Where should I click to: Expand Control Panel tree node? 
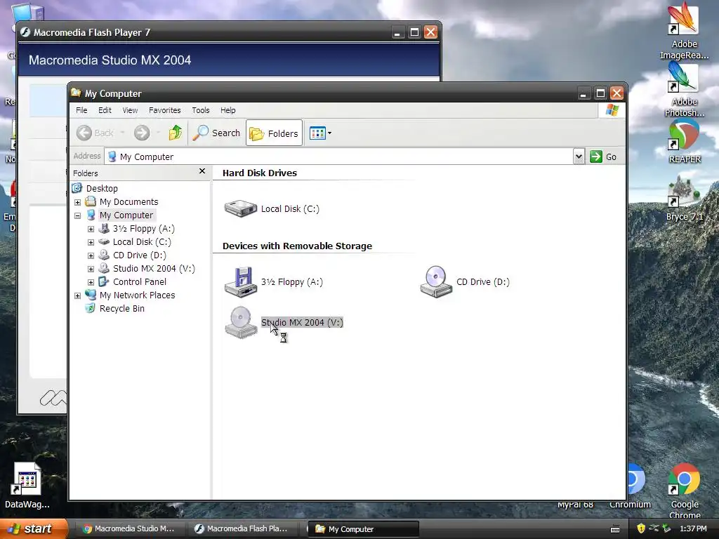pyautogui.click(x=91, y=282)
